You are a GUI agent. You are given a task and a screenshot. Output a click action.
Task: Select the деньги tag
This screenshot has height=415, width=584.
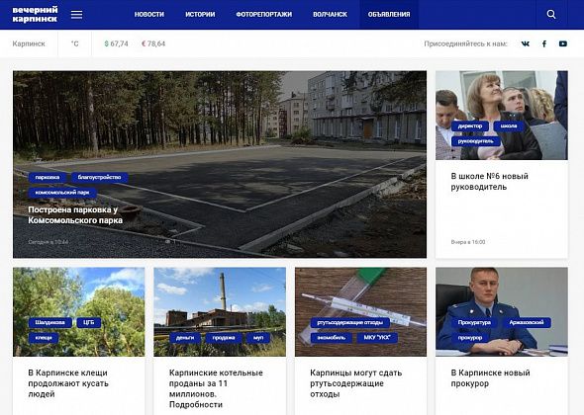point(185,338)
